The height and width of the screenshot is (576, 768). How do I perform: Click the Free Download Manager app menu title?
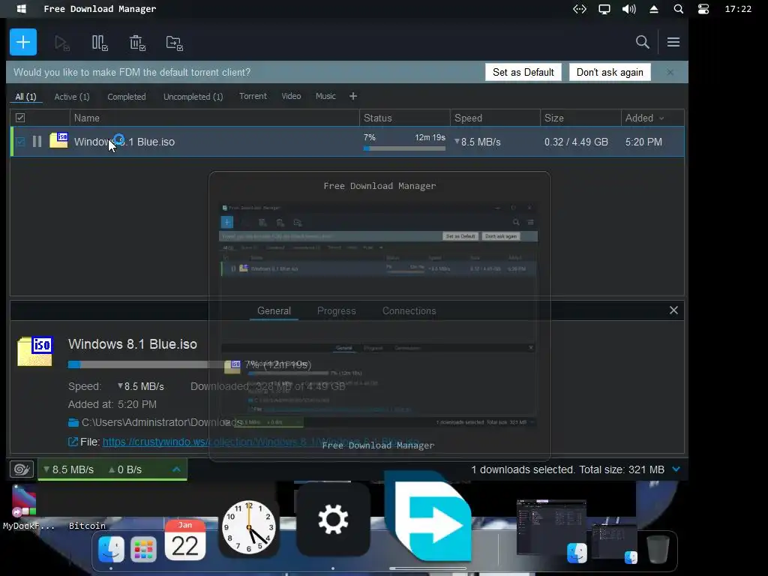[x=100, y=9]
